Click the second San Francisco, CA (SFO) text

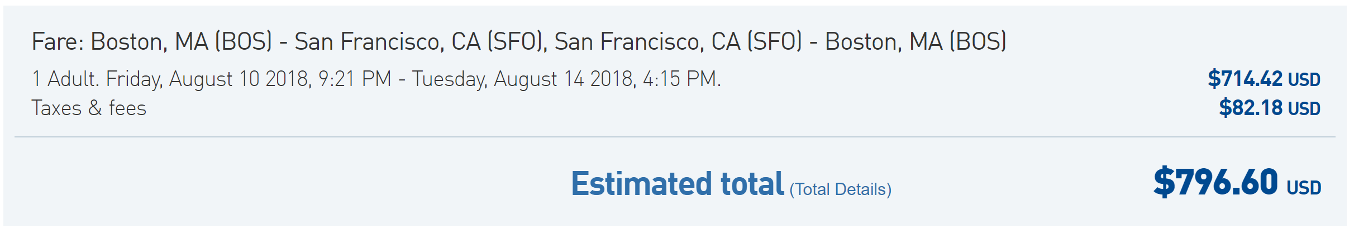tap(678, 42)
